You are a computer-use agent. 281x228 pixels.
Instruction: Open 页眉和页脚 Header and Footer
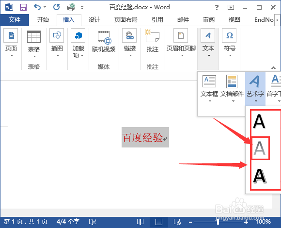pos(181,43)
